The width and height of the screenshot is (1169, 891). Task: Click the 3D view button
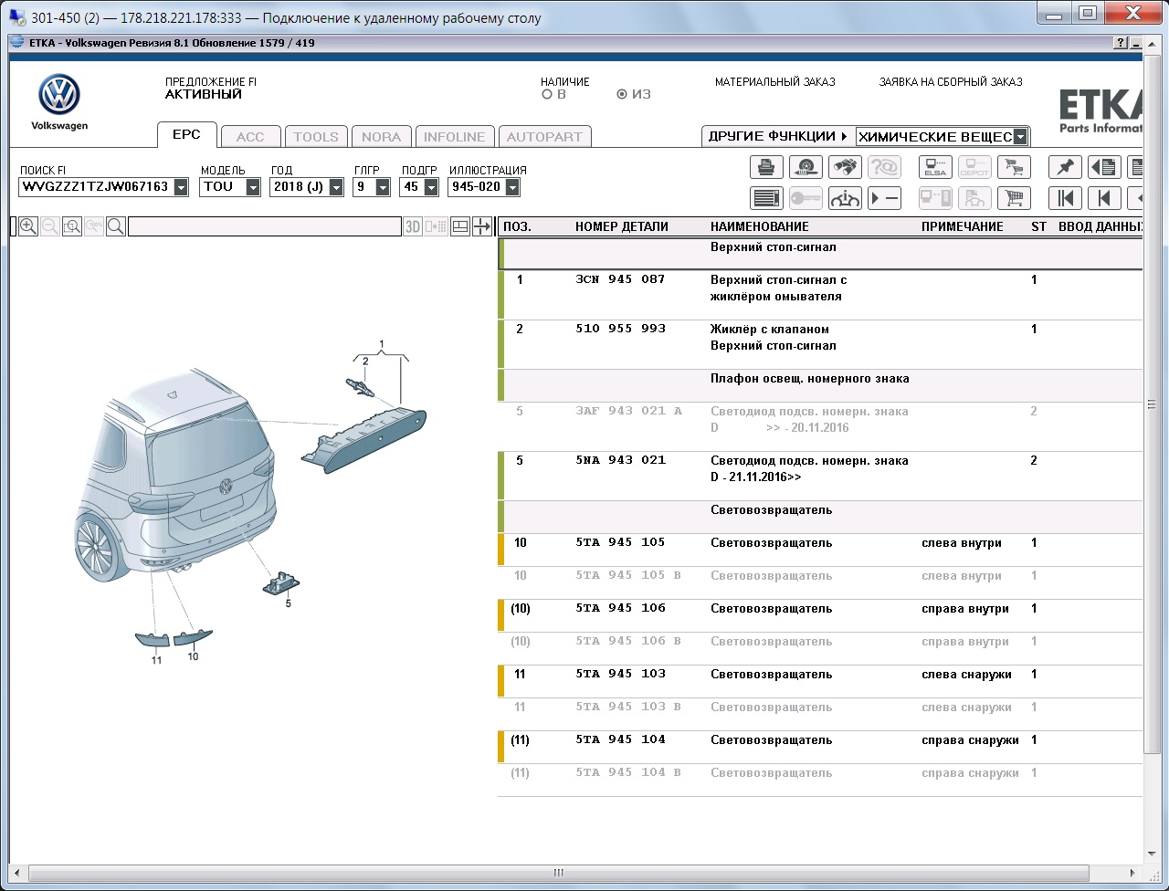pos(413,226)
